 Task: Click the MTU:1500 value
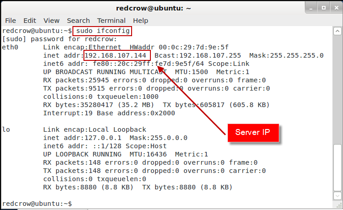191,72
